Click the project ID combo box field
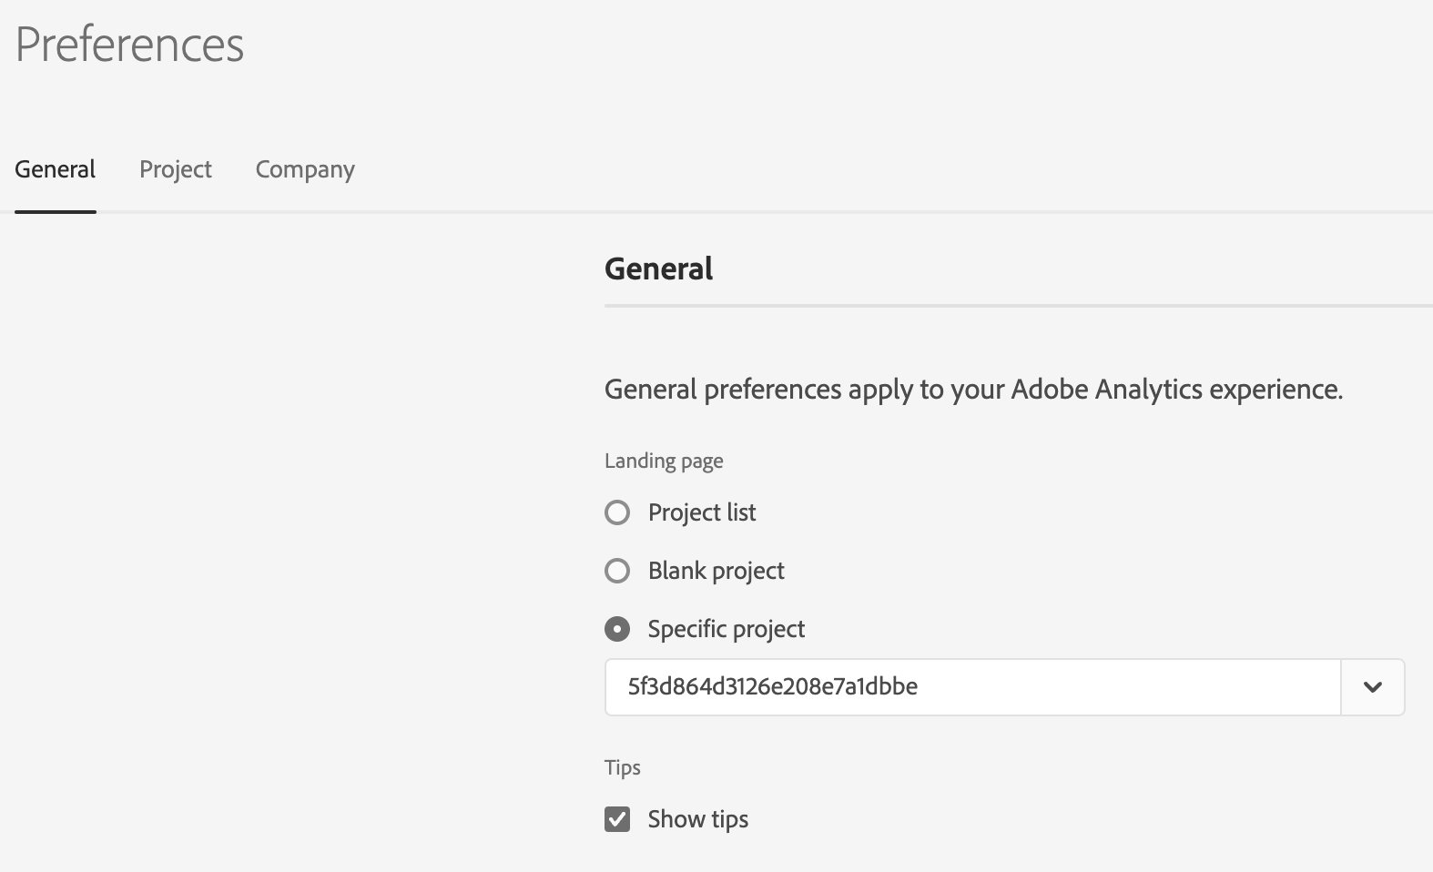 (972, 687)
